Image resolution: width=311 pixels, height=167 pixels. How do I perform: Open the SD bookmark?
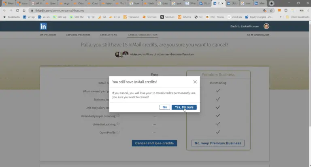pos(198,17)
